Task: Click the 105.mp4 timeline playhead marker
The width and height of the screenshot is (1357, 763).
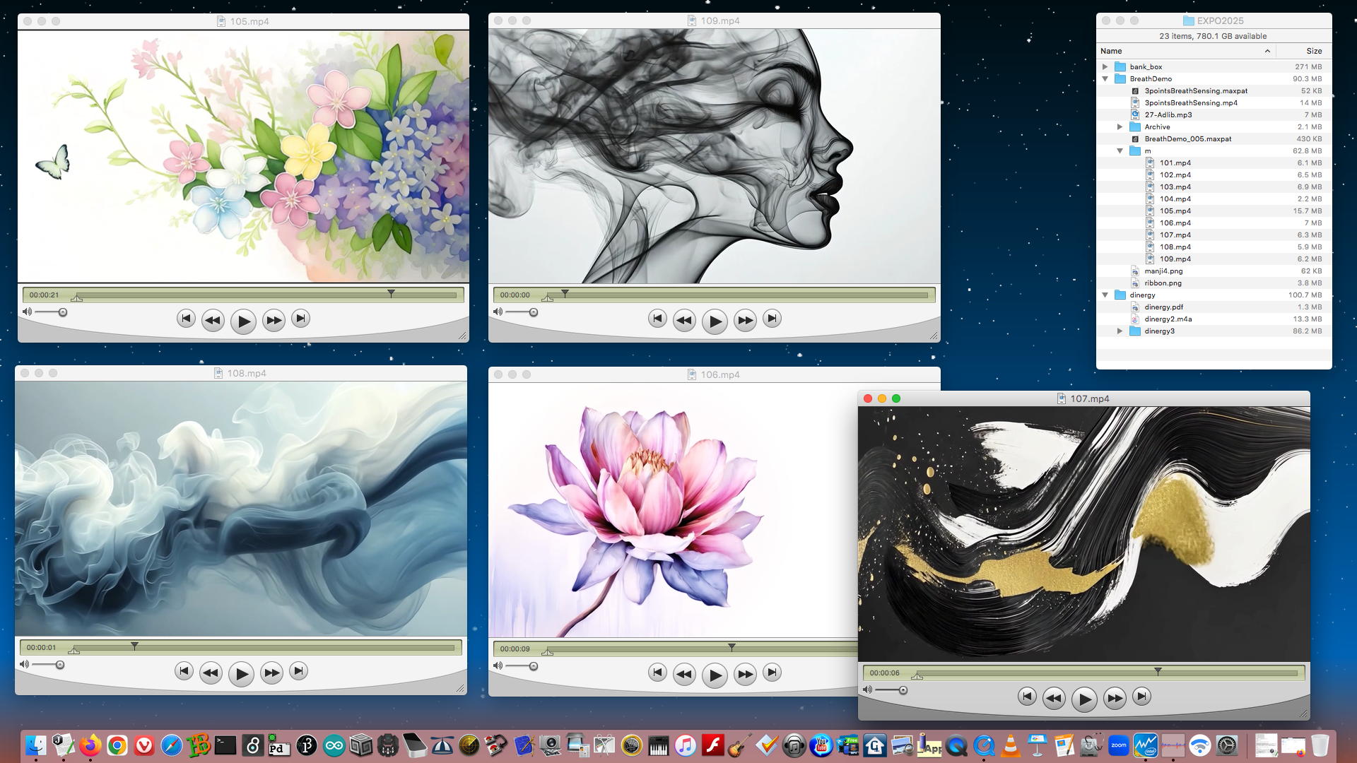Action: tap(391, 292)
